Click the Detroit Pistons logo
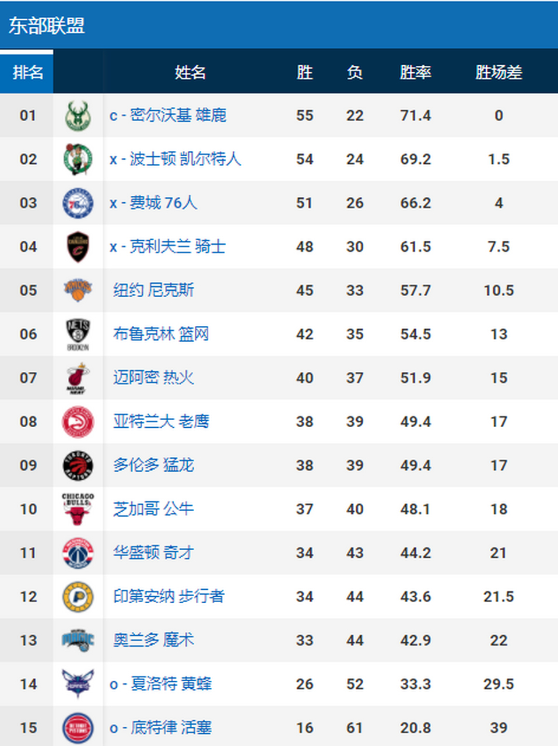The image size is (558, 746). pyautogui.click(x=79, y=727)
